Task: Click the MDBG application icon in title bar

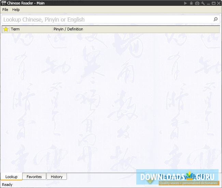Action: tap(3, 3)
